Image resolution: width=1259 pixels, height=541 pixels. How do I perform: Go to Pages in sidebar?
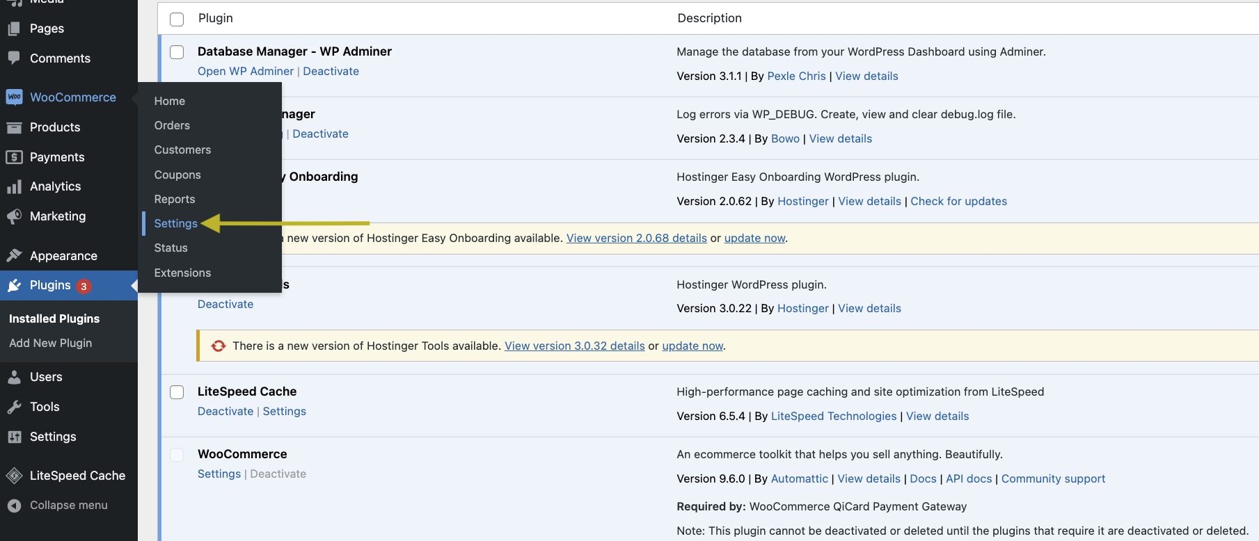47,29
